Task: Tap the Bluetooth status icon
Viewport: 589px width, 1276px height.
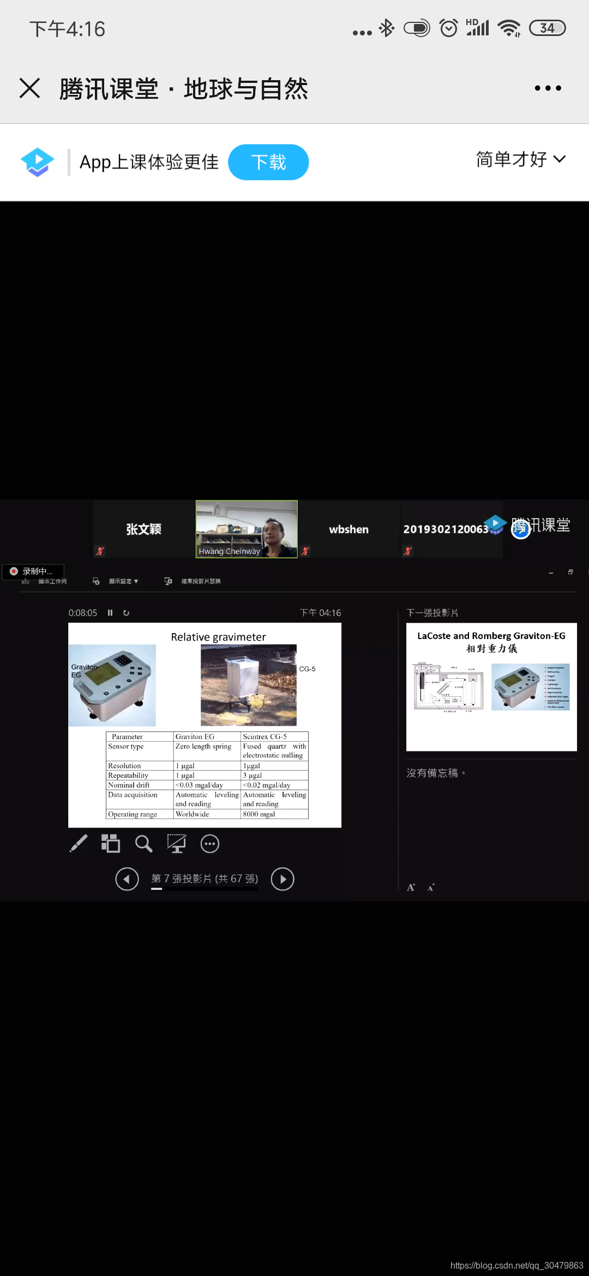Action: (x=387, y=28)
